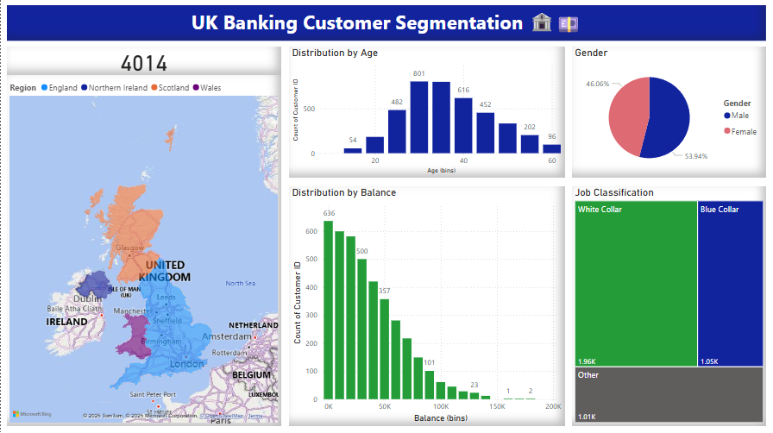The image size is (773, 433).
Task: Click the Age (bins) axis title
Action: point(441,170)
